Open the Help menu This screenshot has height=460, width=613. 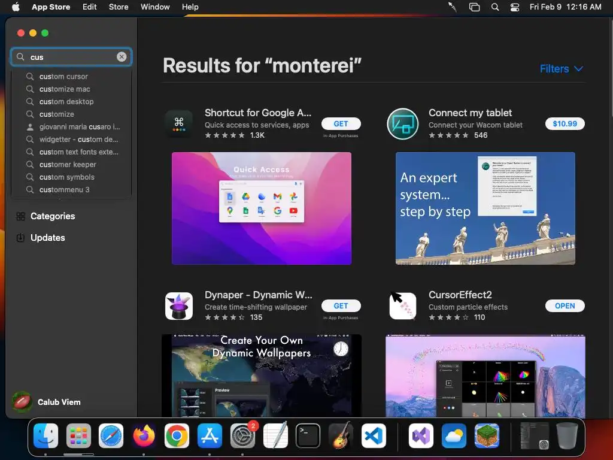point(190,7)
